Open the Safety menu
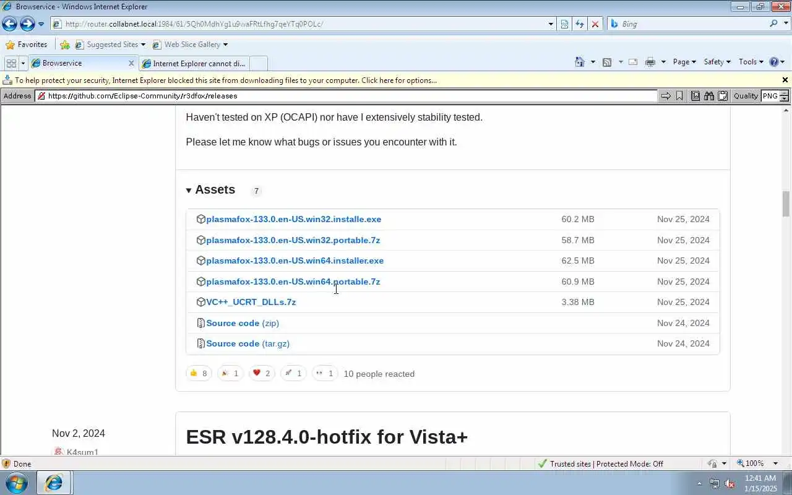 [717, 62]
